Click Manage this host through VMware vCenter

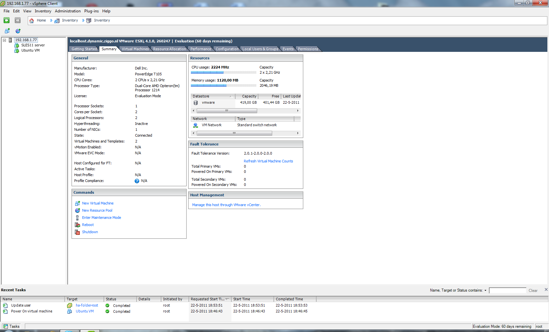coord(226,205)
